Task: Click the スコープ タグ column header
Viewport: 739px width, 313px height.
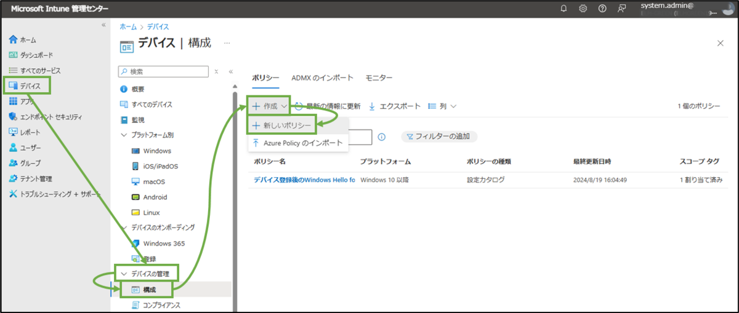Action: point(700,162)
